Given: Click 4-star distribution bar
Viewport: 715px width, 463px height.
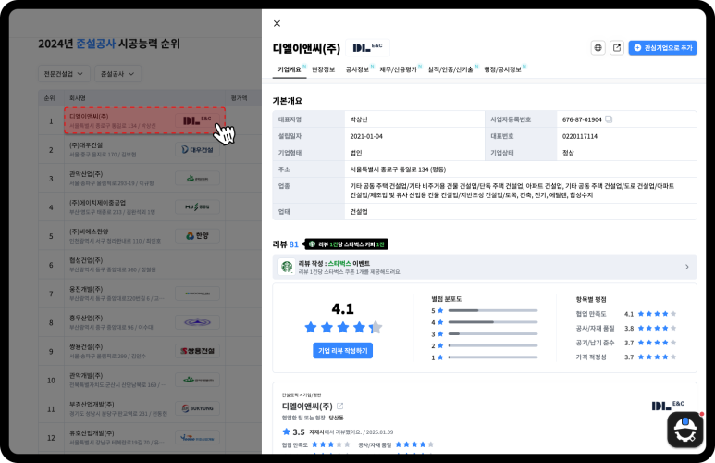Looking at the screenshot, I should [x=492, y=322].
